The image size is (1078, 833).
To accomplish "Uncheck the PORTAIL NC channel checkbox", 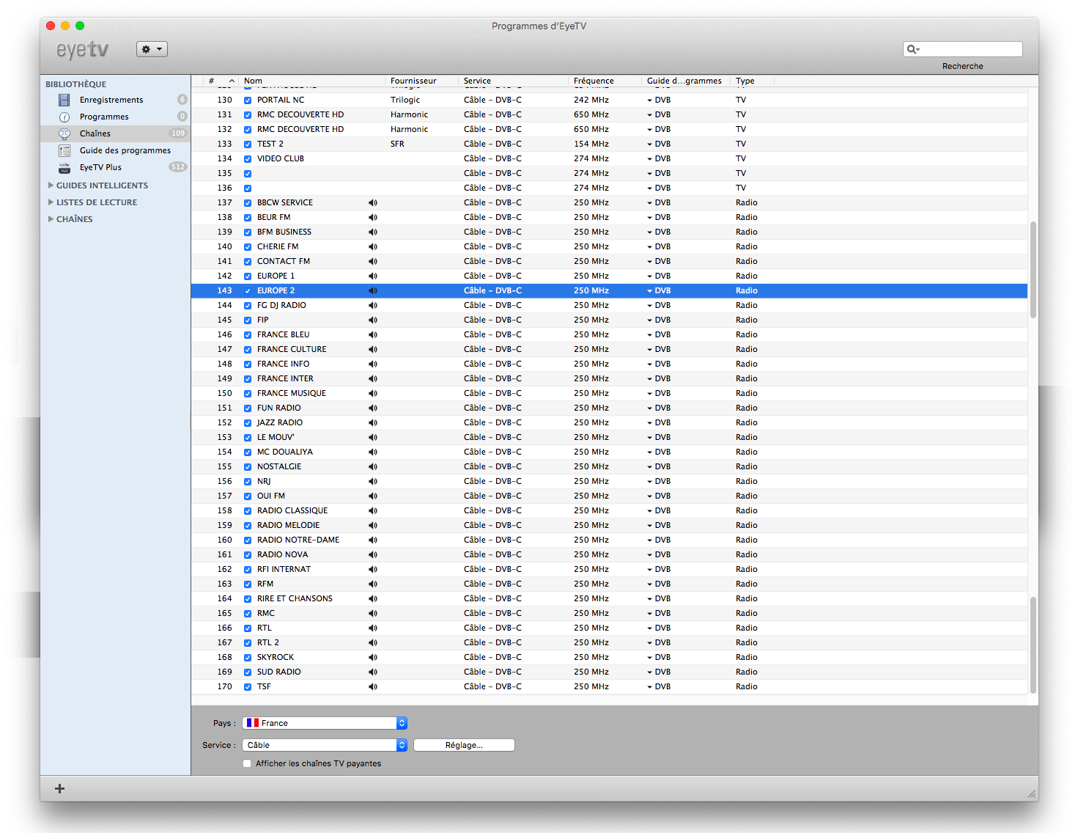I will pos(248,100).
